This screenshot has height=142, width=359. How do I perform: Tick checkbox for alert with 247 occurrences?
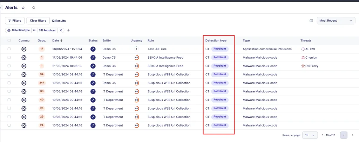pos(9,83)
